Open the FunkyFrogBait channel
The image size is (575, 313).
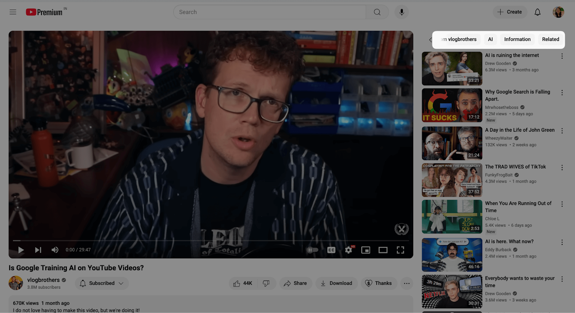499,175
